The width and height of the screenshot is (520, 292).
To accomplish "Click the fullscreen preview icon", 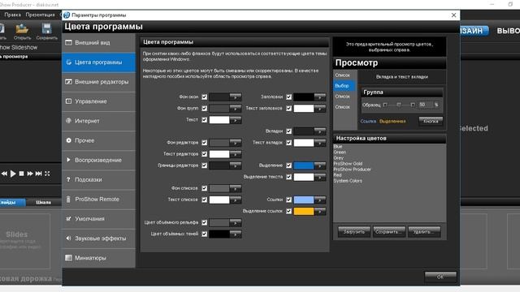I will click(x=47, y=174).
